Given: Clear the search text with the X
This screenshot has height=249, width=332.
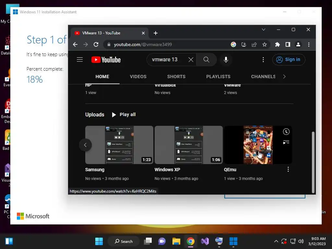Looking at the screenshot, I should 191,60.
